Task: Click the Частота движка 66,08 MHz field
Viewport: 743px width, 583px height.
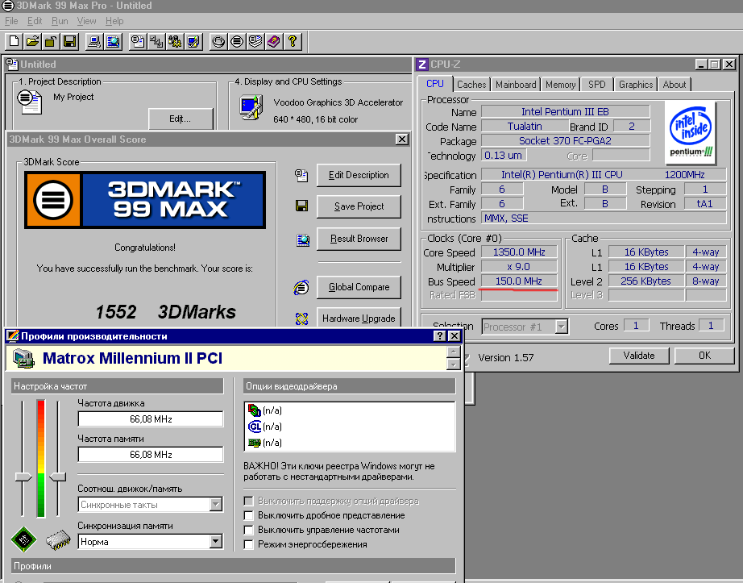Action: click(151, 419)
